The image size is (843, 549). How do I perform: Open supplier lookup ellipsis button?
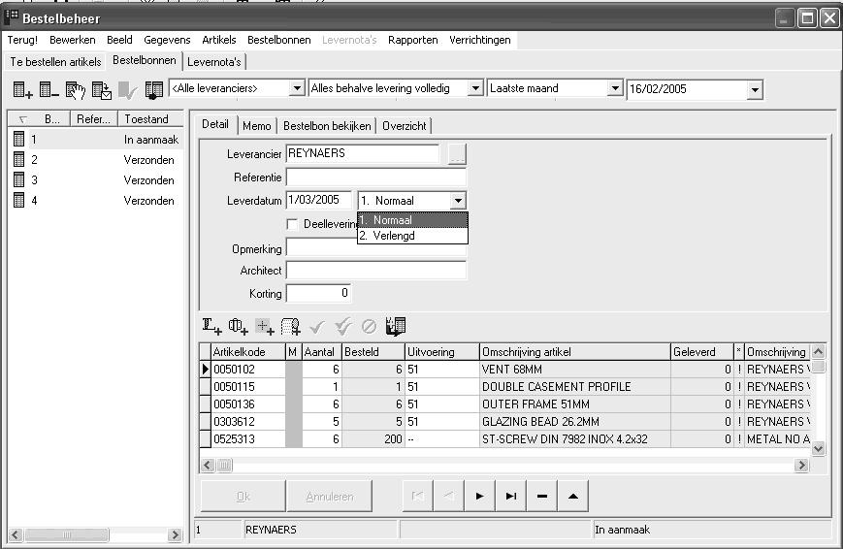457,154
